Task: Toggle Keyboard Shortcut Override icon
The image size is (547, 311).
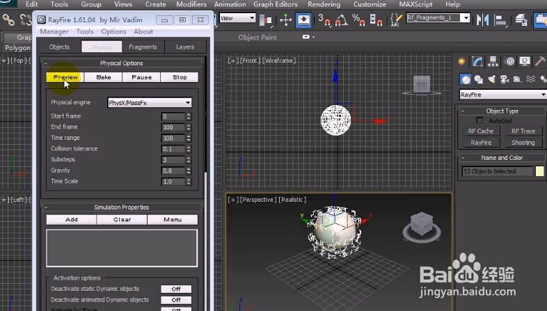Action: (303, 20)
